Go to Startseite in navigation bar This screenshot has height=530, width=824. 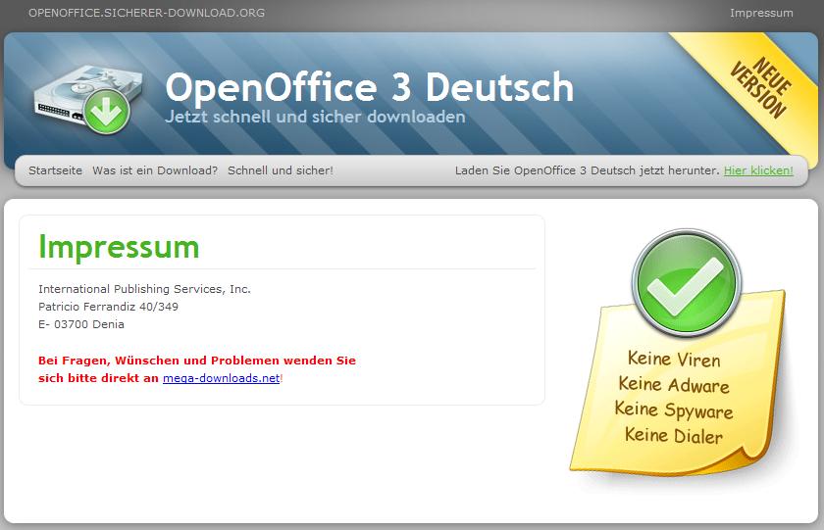click(x=55, y=170)
